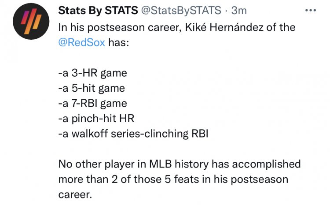Click the line '-a 7-RBI game'
Screen dimensions: 330x205
92,103
